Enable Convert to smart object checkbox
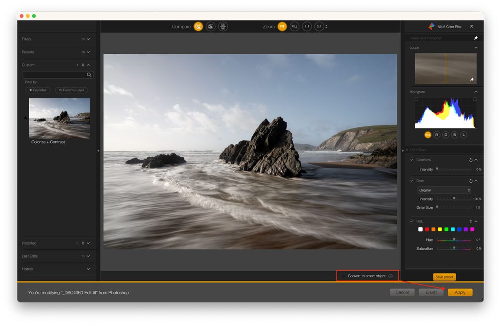The image size is (501, 325). click(x=343, y=276)
